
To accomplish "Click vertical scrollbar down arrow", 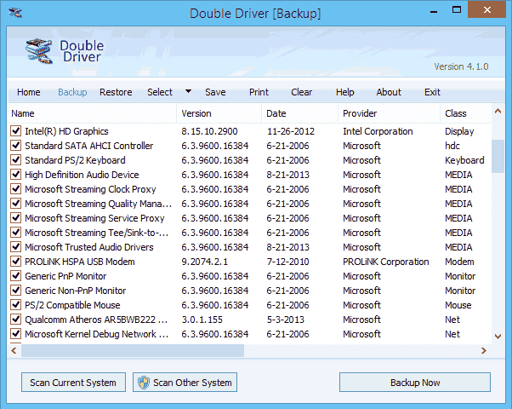I will coord(498,337).
